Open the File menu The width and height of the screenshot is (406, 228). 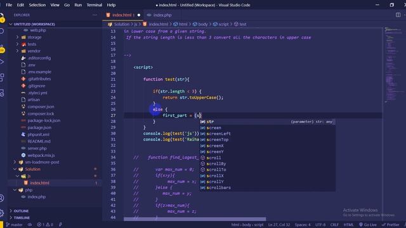[x=9, y=5]
